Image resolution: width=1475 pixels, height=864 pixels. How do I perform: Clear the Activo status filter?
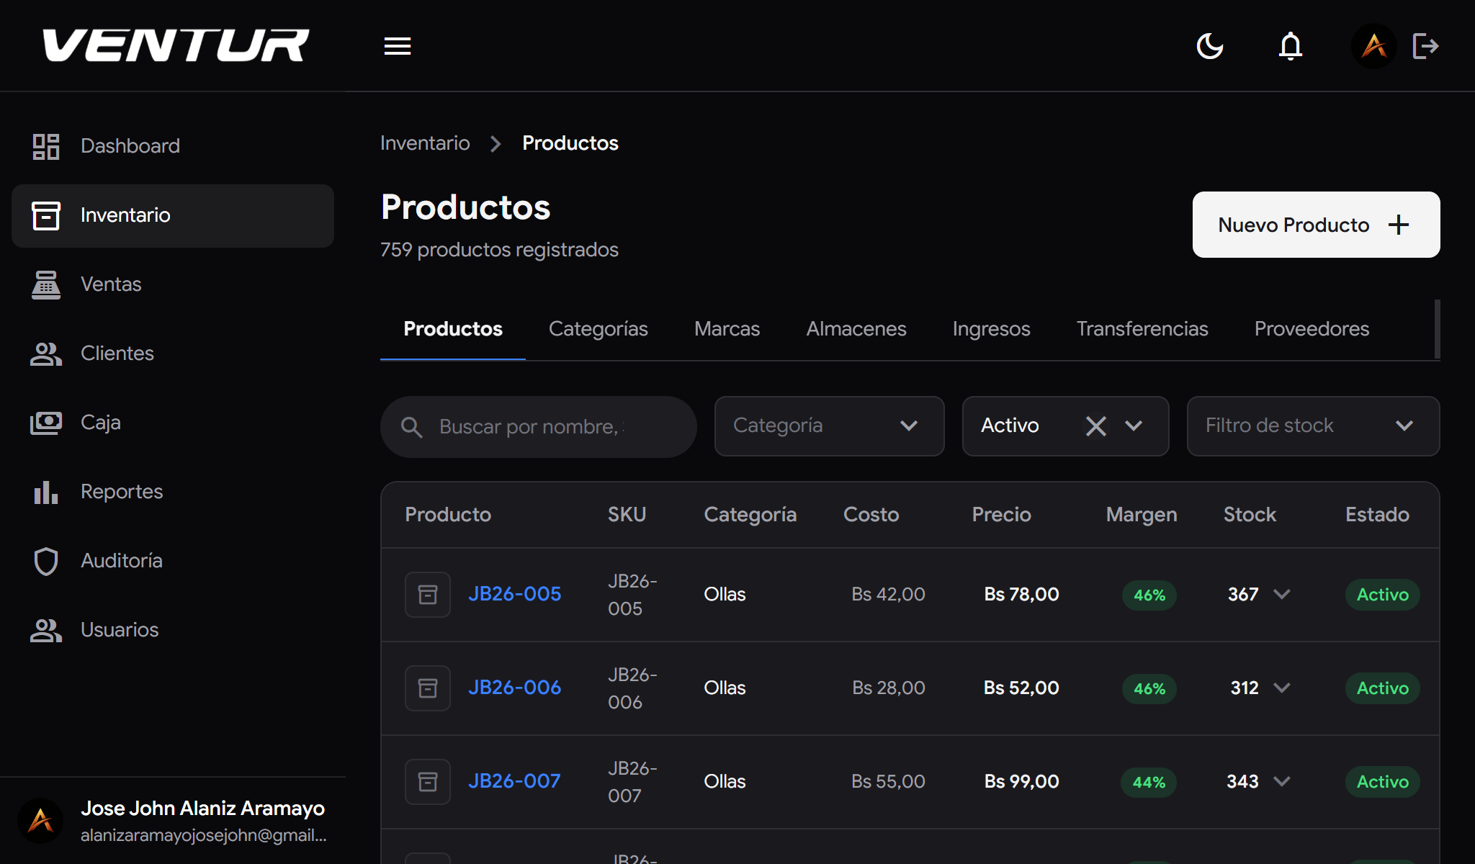[1095, 426]
